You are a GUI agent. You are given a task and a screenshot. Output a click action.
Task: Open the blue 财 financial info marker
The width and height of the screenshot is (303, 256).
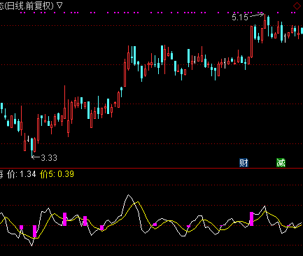pos(244,163)
